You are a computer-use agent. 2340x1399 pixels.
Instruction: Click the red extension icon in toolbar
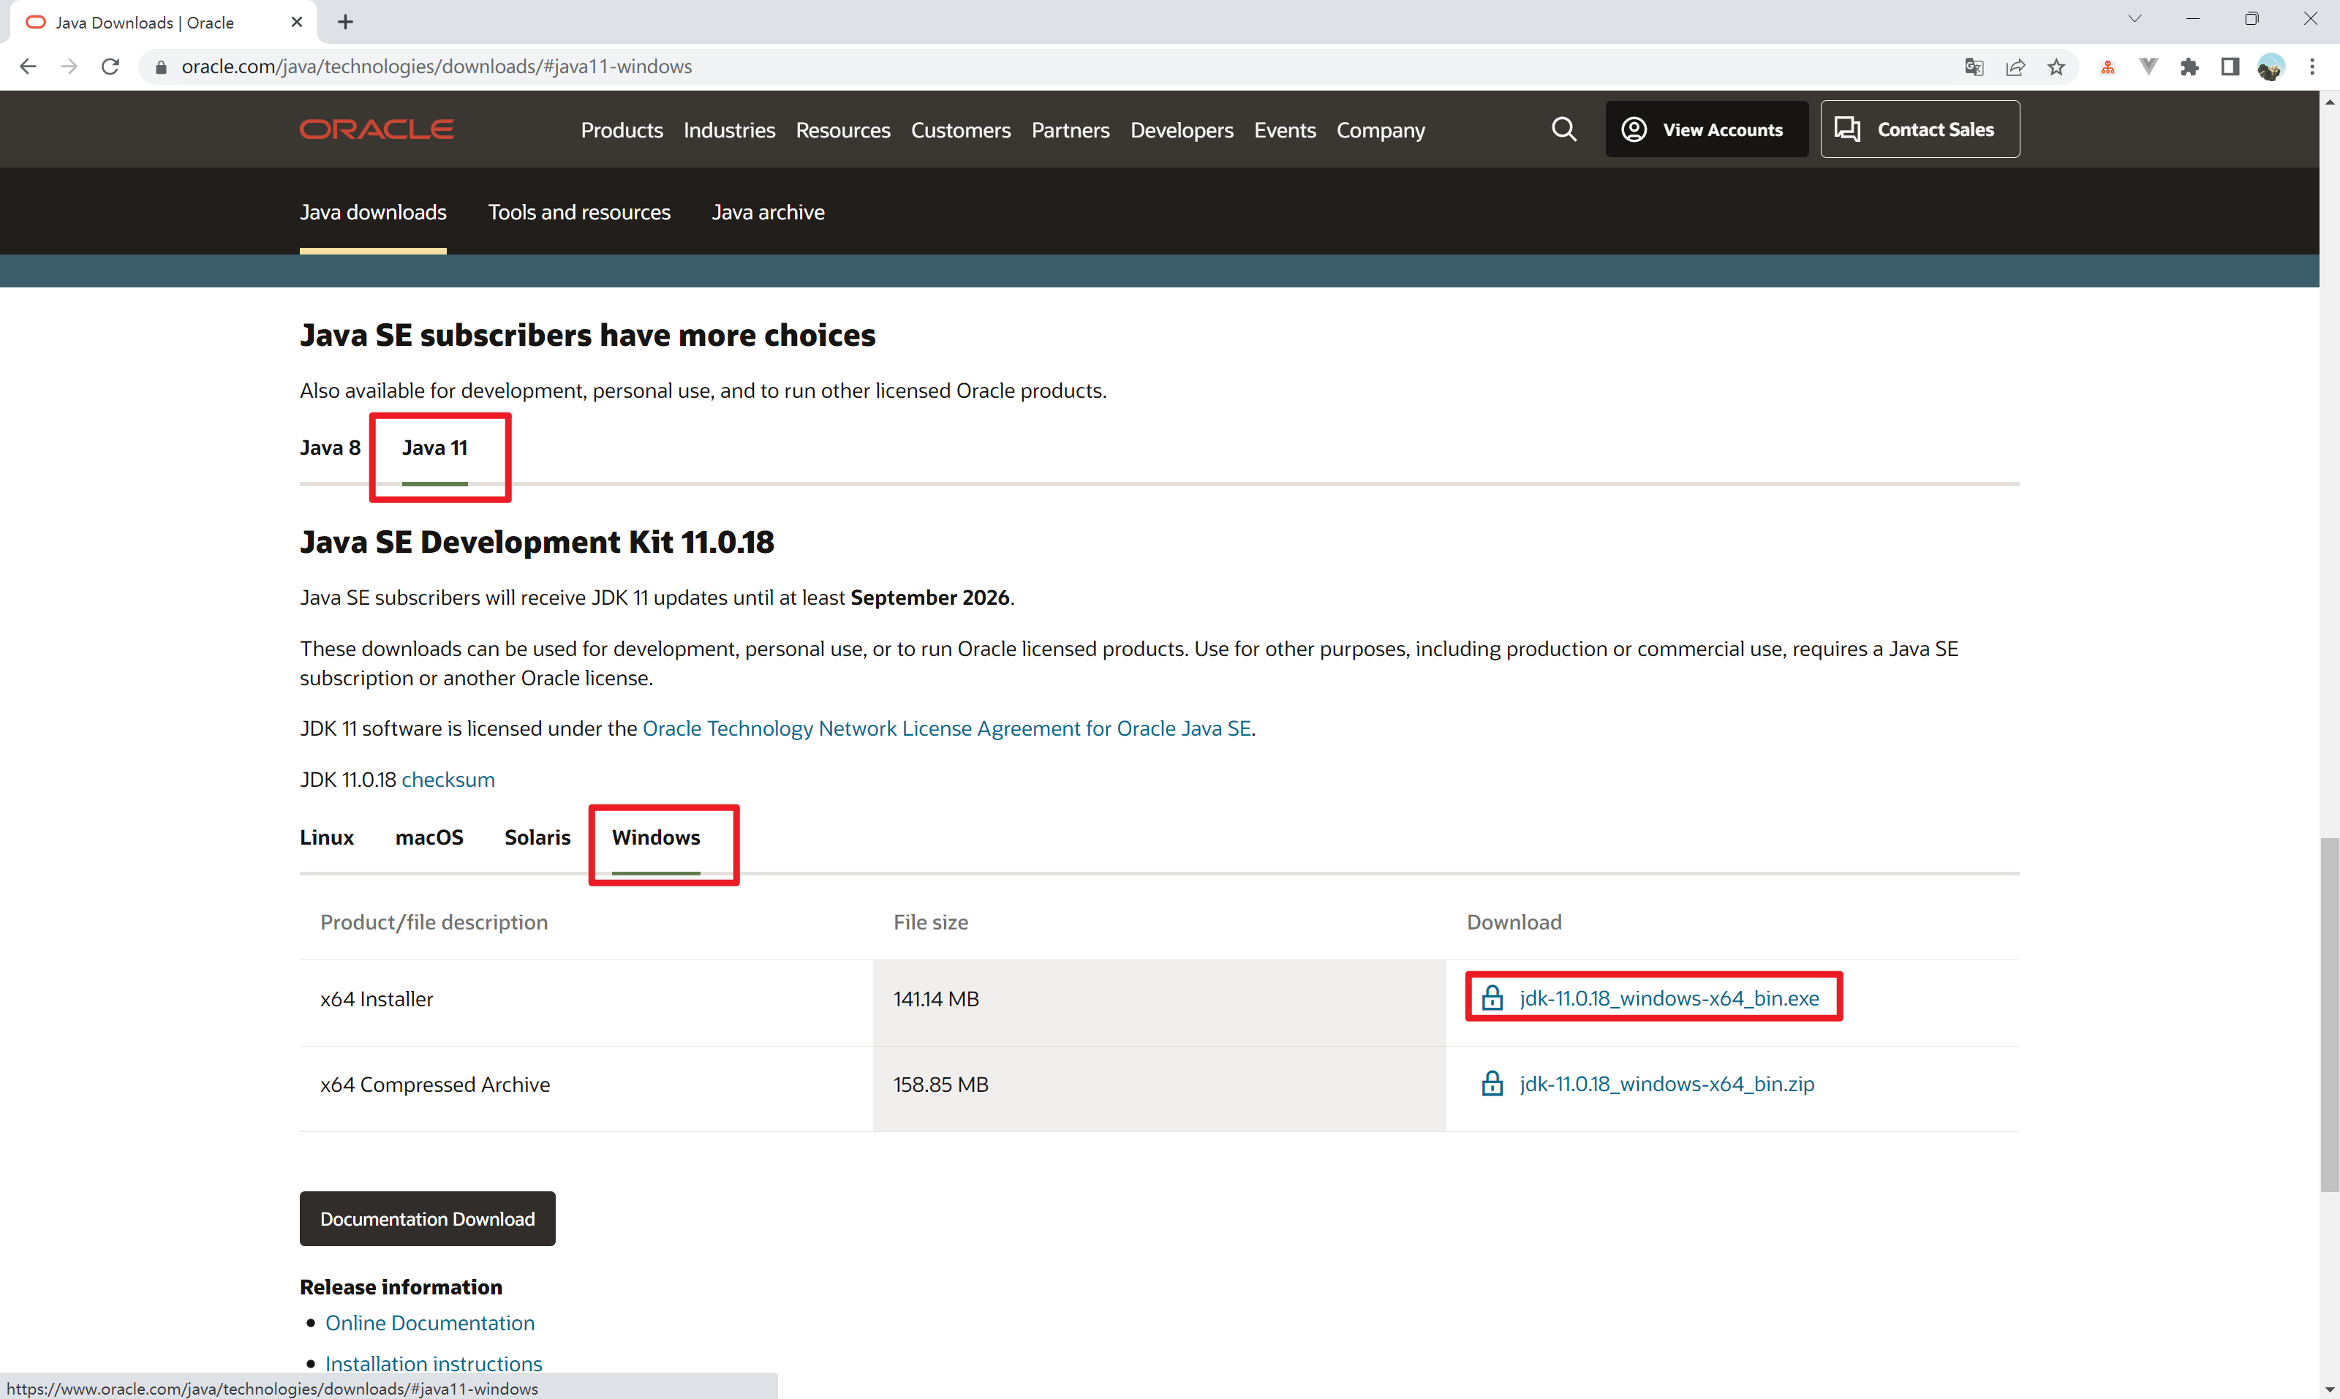coord(2107,67)
